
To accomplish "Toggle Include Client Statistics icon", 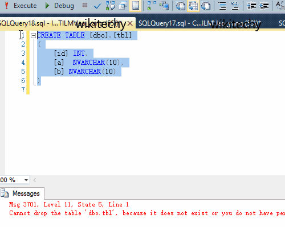I will coord(164,6).
